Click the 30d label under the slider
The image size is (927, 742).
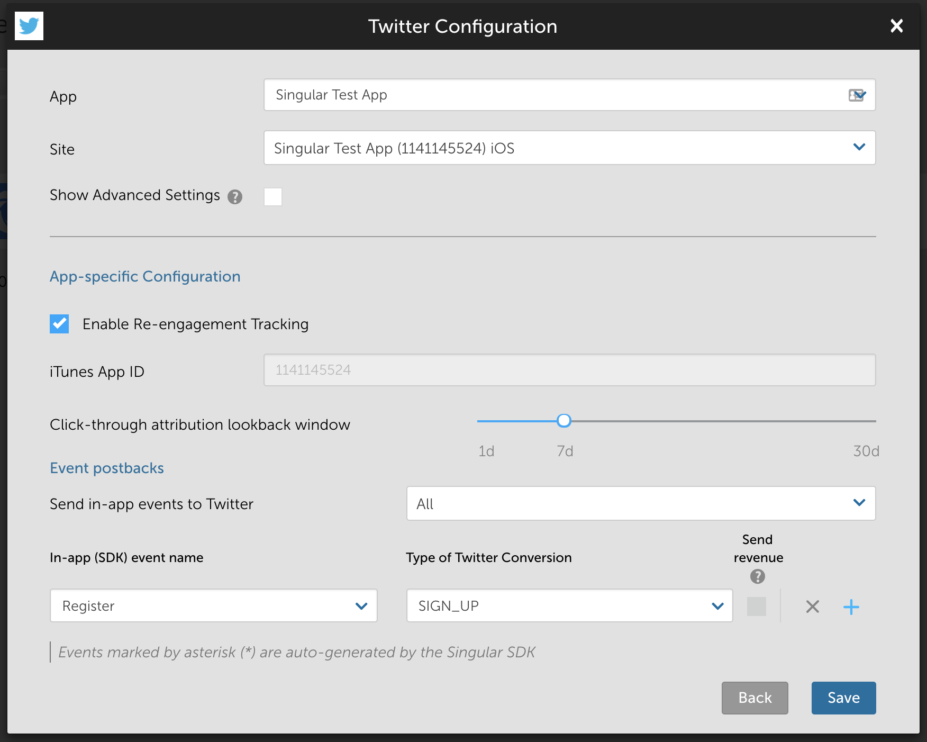click(x=866, y=451)
